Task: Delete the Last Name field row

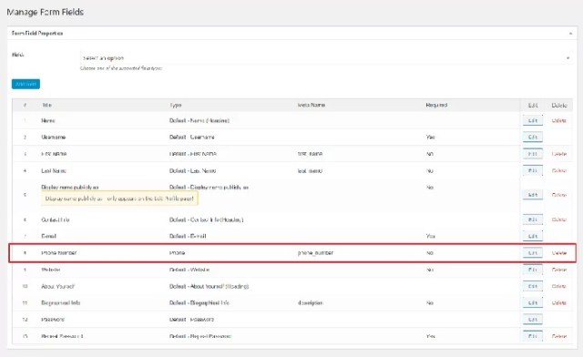Action: (558, 170)
